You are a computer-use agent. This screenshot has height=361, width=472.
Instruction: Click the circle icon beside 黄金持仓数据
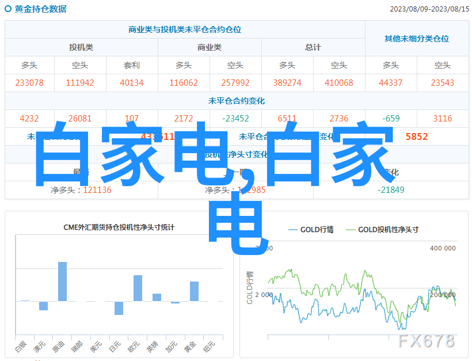8,9
